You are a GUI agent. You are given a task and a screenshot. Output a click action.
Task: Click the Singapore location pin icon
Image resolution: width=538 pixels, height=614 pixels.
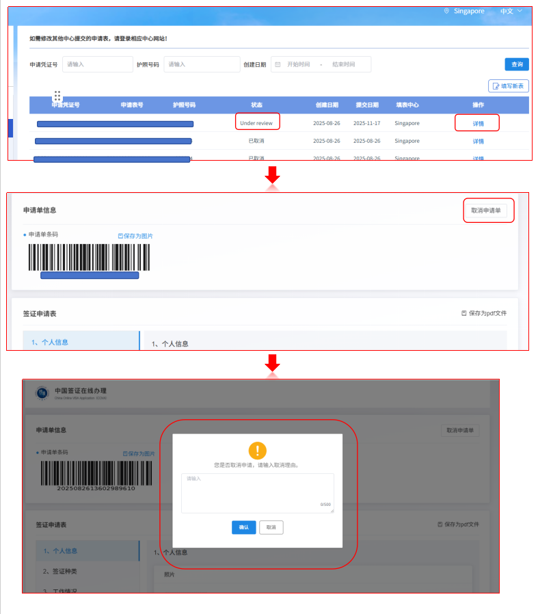(x=447, y=11)
